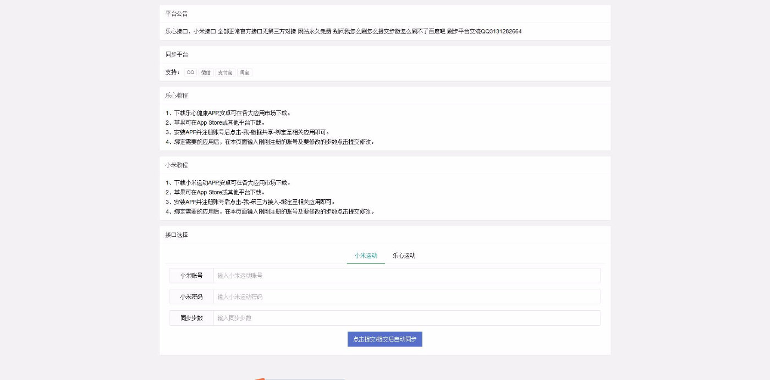The image size is (770, 380).
Task: Click the 接口选择 panel header
Action: coord(177,235)
